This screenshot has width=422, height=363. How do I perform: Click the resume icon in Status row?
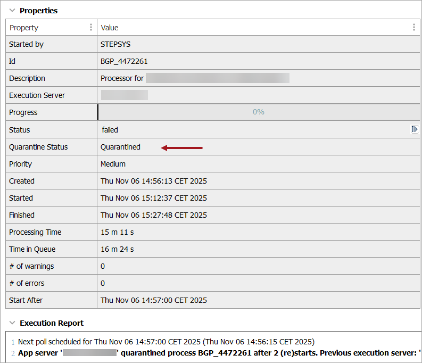(x=415, y=129)
